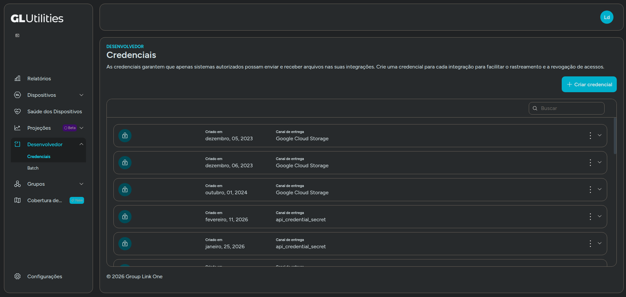Screen dimensions: 626x297
Task: Click lock icon of outubro, 01, 2024 credential
Action: [125, 190]
